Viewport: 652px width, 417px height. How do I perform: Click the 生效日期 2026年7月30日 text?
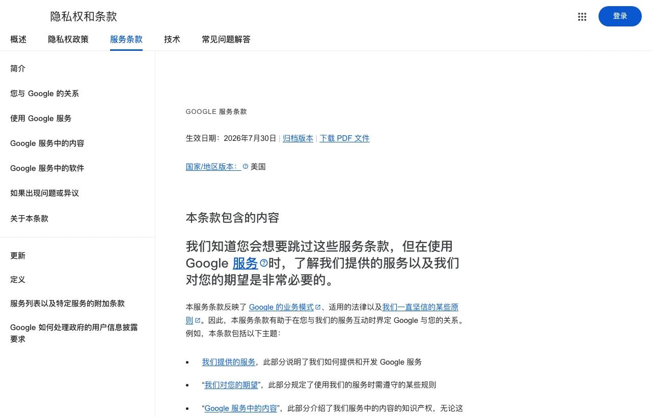[231, 138]
